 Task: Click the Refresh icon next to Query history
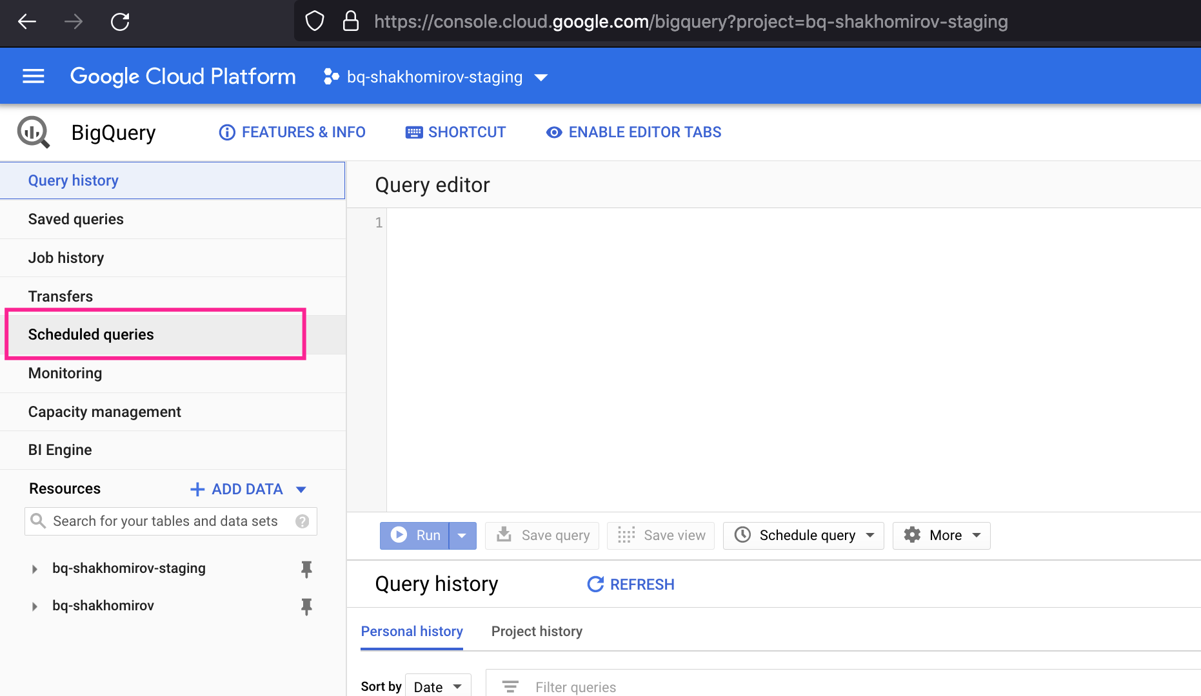[x=595, y=584]
